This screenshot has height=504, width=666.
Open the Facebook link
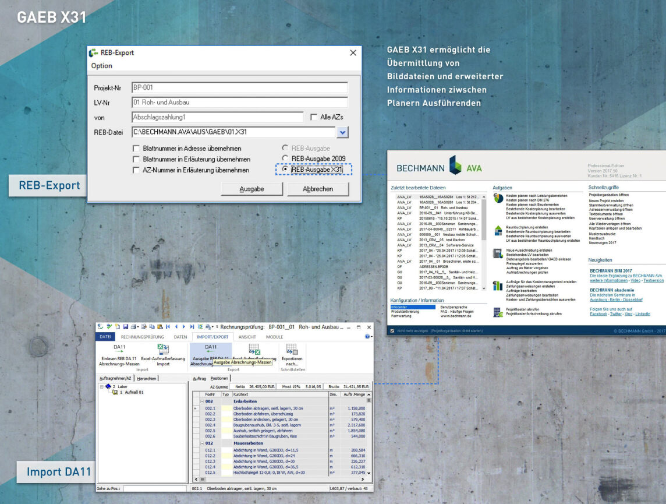click(598, 314)
